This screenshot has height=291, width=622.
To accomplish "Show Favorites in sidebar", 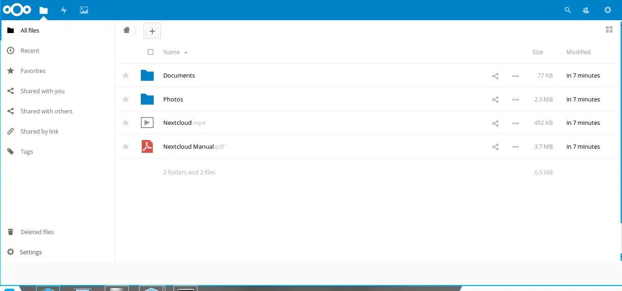I will click(57, 71).
